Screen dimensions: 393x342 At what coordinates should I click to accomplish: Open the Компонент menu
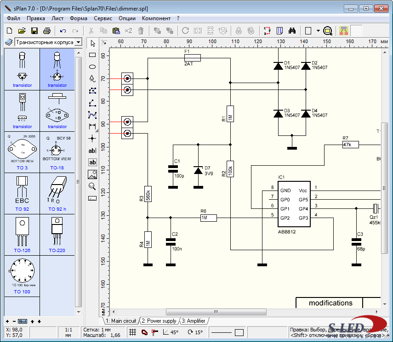click(156, 18)
